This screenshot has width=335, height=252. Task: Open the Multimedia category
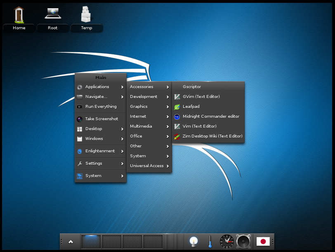click(149, 126)
